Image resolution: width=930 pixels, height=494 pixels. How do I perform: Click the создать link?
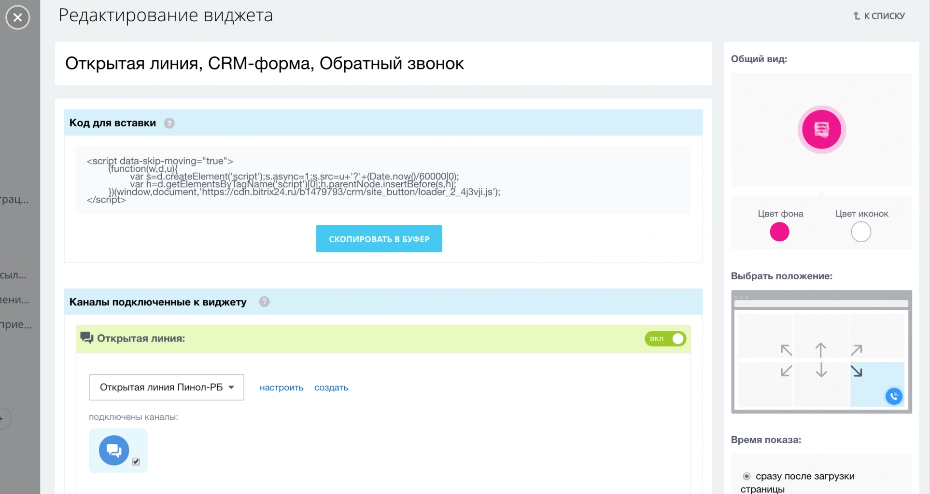[331, 388]
